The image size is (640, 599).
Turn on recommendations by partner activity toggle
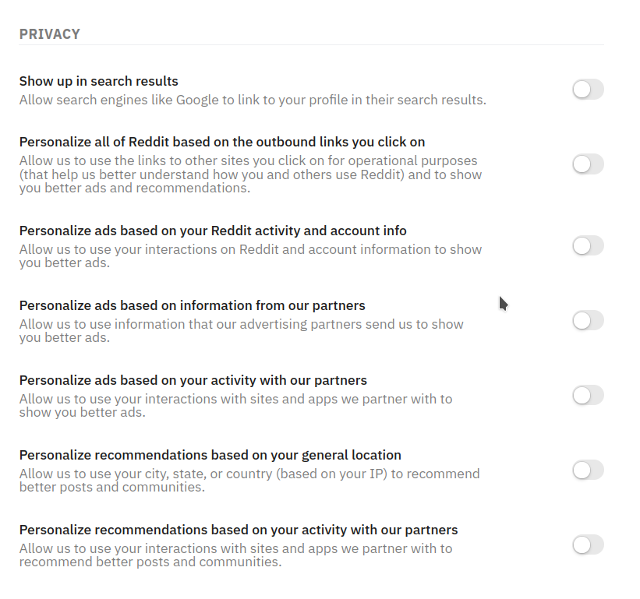[x=588, y=544]
